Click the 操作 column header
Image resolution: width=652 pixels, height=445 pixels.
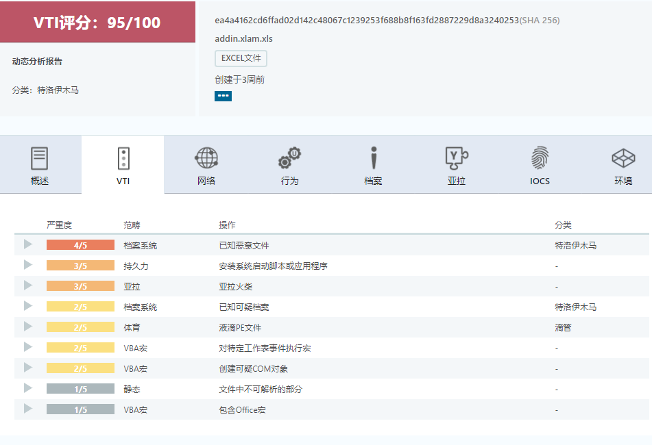[227, 225]
